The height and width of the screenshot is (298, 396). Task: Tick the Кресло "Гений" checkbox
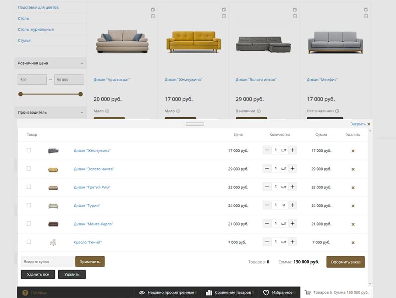[x=29, y=242]
